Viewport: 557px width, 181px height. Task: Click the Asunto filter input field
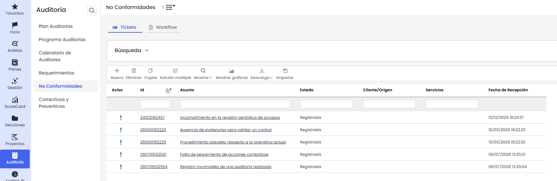click(235, 104)
